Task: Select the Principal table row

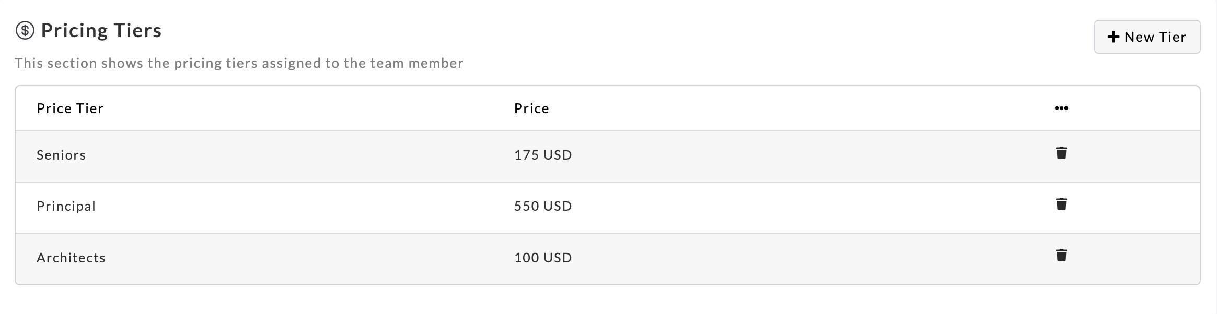Action: click(x=784, y=207)
